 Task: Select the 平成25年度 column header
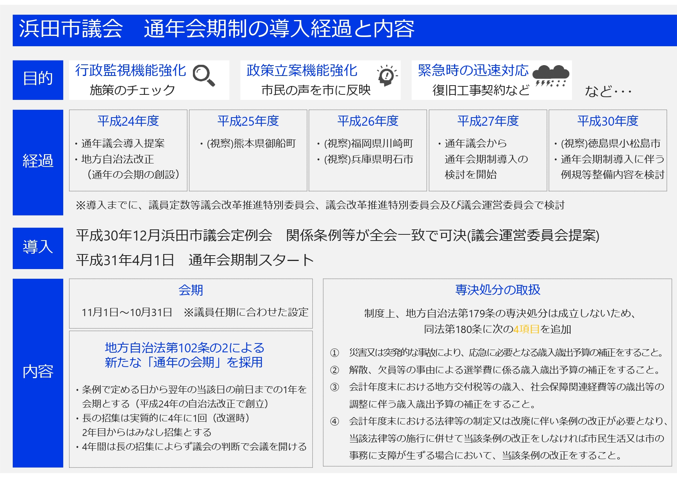click(x=248, y=121)
